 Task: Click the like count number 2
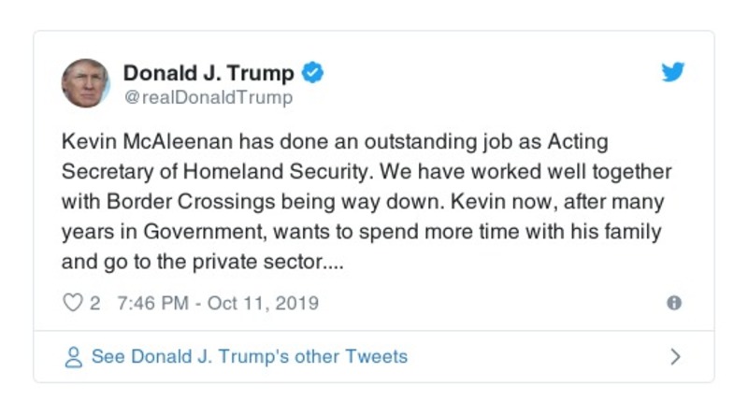coord(95,303)
